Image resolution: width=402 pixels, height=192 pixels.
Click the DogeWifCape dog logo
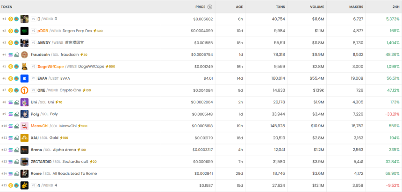pos(24,67)
